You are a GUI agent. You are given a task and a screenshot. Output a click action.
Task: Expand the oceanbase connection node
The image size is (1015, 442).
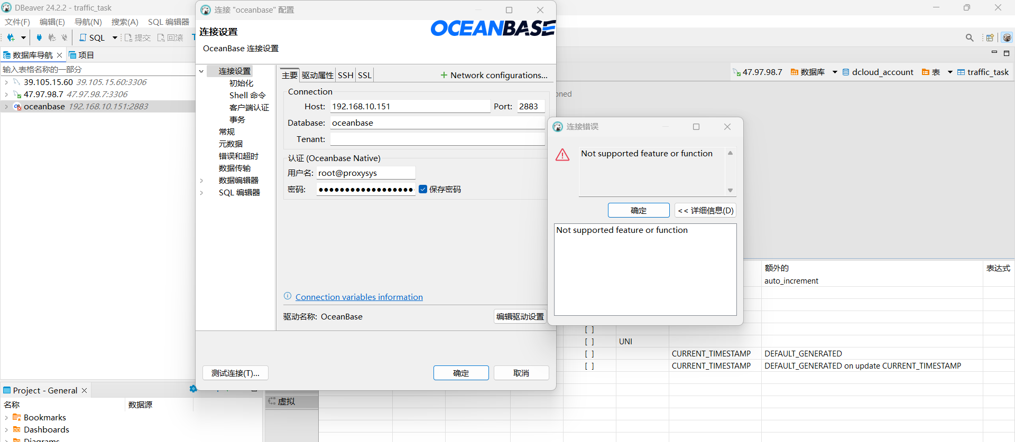(6, 107)
